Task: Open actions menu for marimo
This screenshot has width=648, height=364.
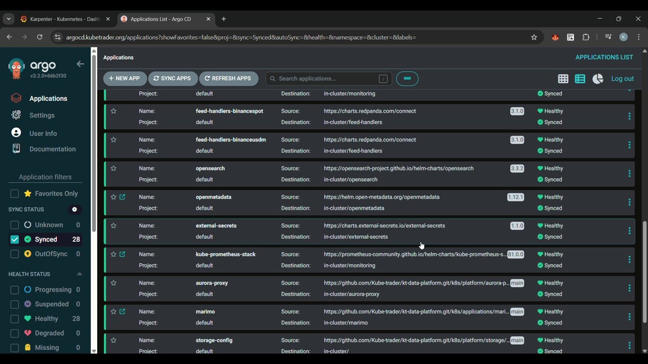Action: point(629,317)
